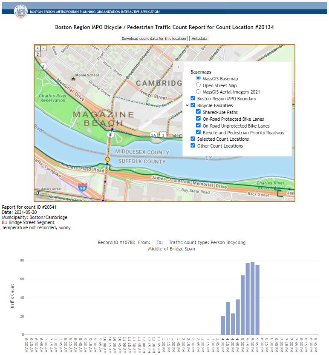The image size is (329, 355).
Task: Click the Route 2 shield near Magazine Beach
Action: (x=110, y=134)
